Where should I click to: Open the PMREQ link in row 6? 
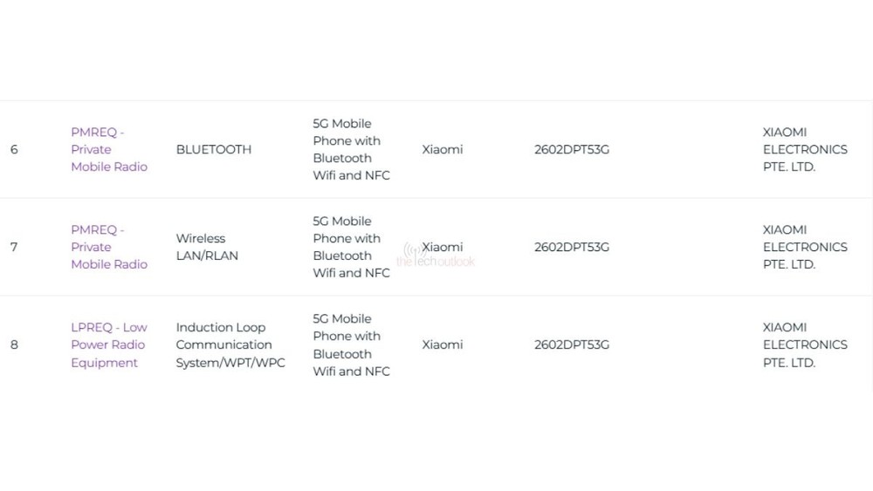click(109, 149)
